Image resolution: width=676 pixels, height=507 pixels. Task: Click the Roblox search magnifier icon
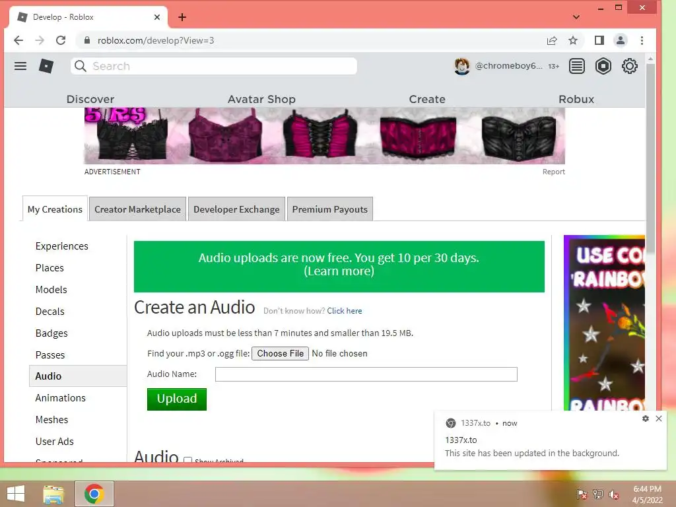(80, 66)
